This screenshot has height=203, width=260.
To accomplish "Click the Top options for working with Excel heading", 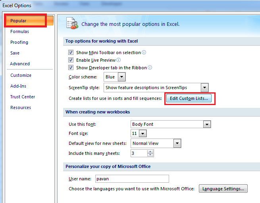I will coord(102,41).
